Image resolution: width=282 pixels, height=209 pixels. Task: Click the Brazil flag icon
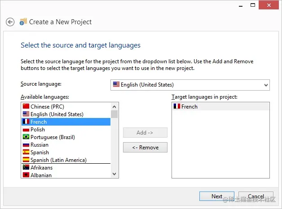tap(26, 137)
